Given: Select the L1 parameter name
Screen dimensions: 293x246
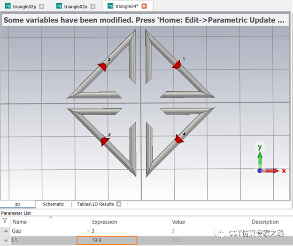Looking at the screenshot, I should pyautogui.click(x=15, y=240).
